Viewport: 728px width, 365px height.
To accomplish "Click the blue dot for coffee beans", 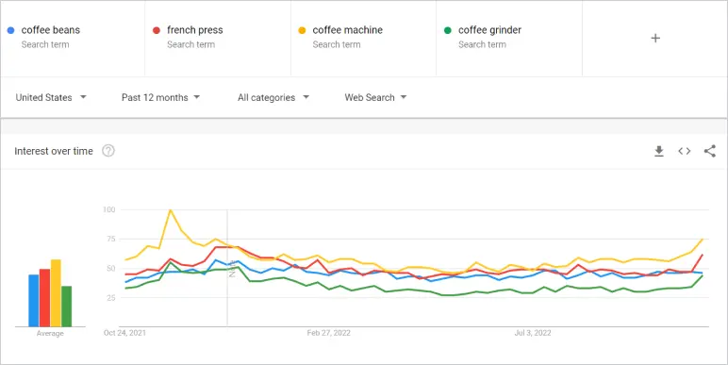I will coord(11,30).
